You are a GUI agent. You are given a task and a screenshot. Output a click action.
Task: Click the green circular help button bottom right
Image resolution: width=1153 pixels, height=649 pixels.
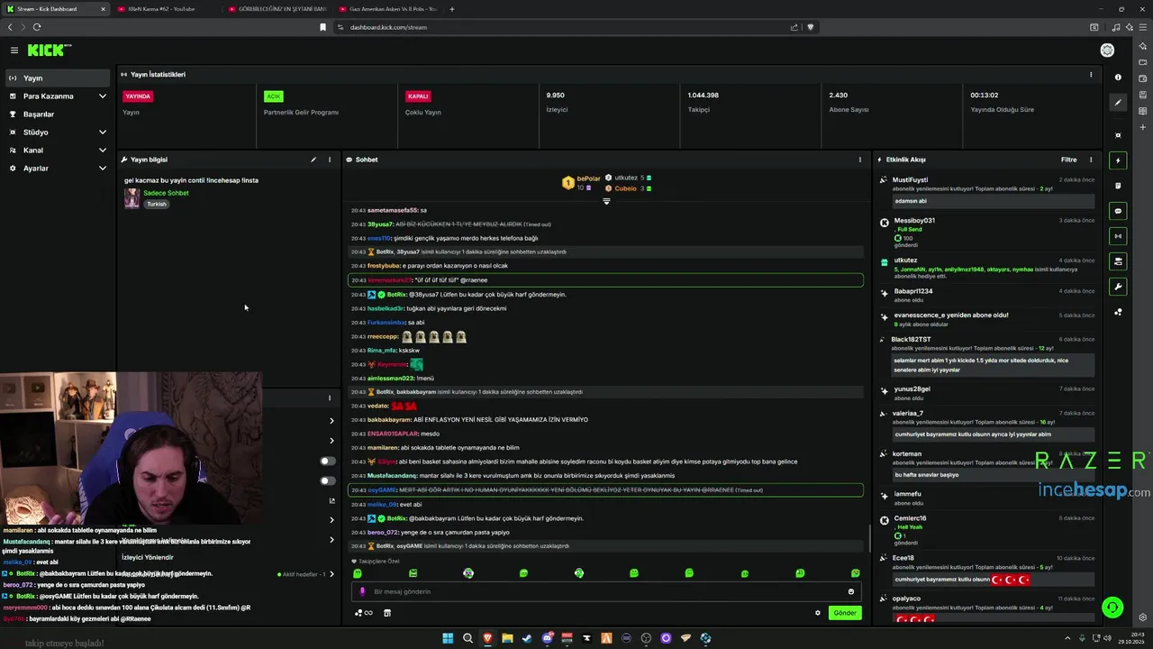[1113, 608]
